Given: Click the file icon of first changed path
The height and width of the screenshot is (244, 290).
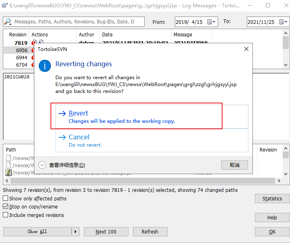Looking at the screenshot, I should click(8, 158).
